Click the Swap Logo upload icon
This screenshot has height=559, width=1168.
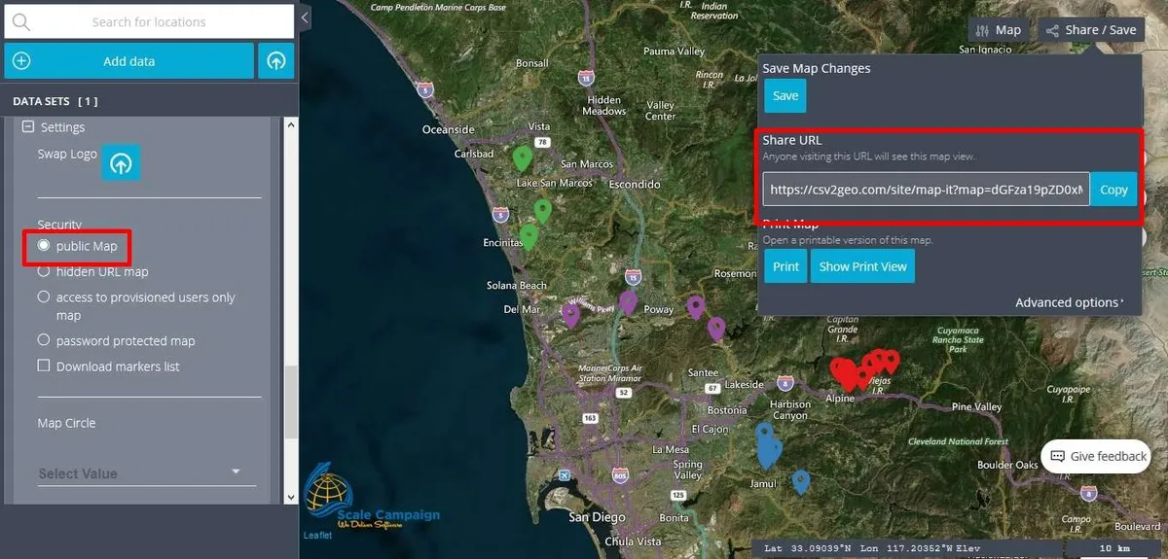pyautogui.click(x=121, y=162)
